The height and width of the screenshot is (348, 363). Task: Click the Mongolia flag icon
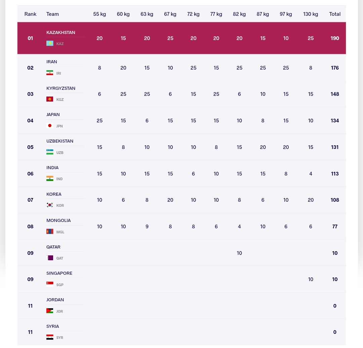coord(50,232)
